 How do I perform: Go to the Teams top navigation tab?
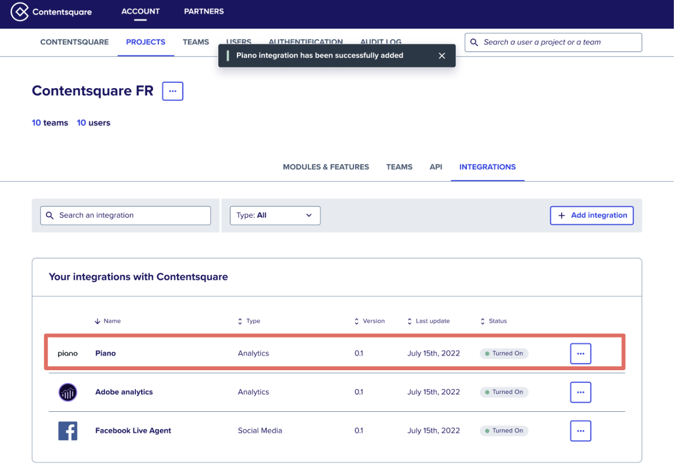pyautogui.click(x=196, y=42)
